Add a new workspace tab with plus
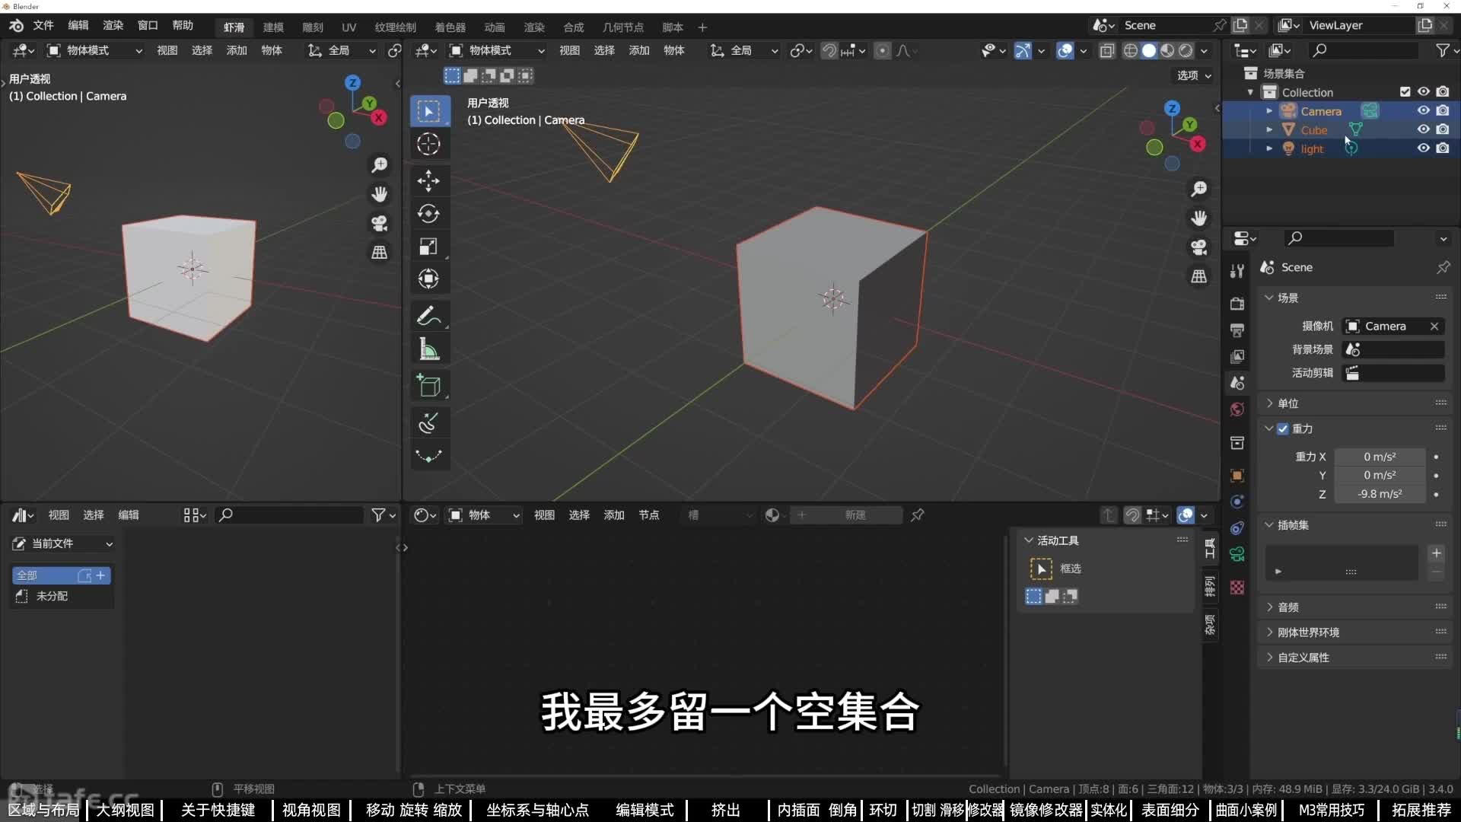 point(702,27)
